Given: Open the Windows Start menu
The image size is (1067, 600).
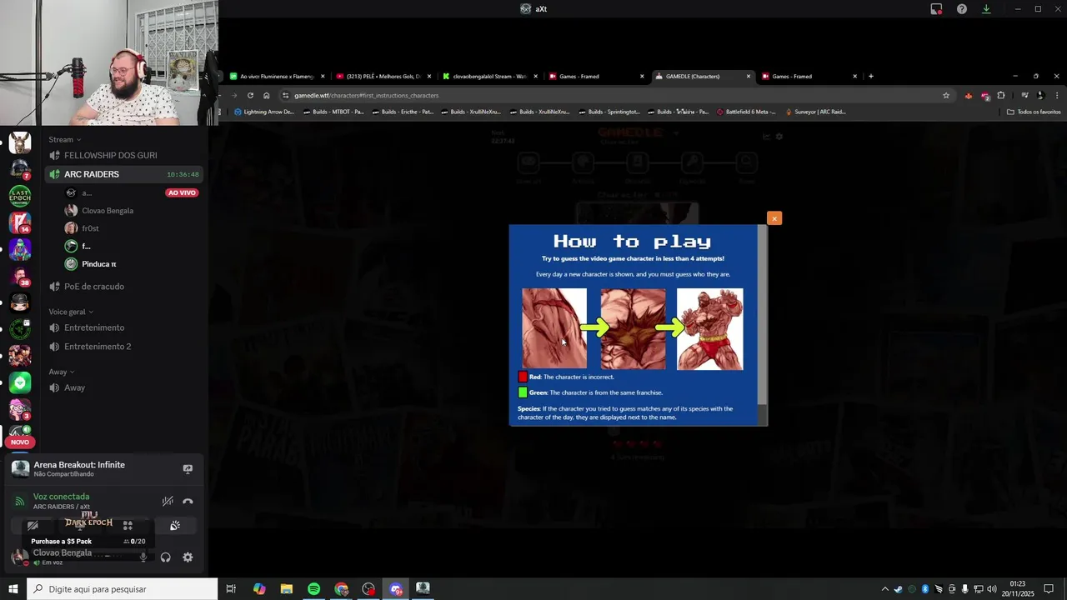Looking at the screenshot, I should tap(13, 589).
